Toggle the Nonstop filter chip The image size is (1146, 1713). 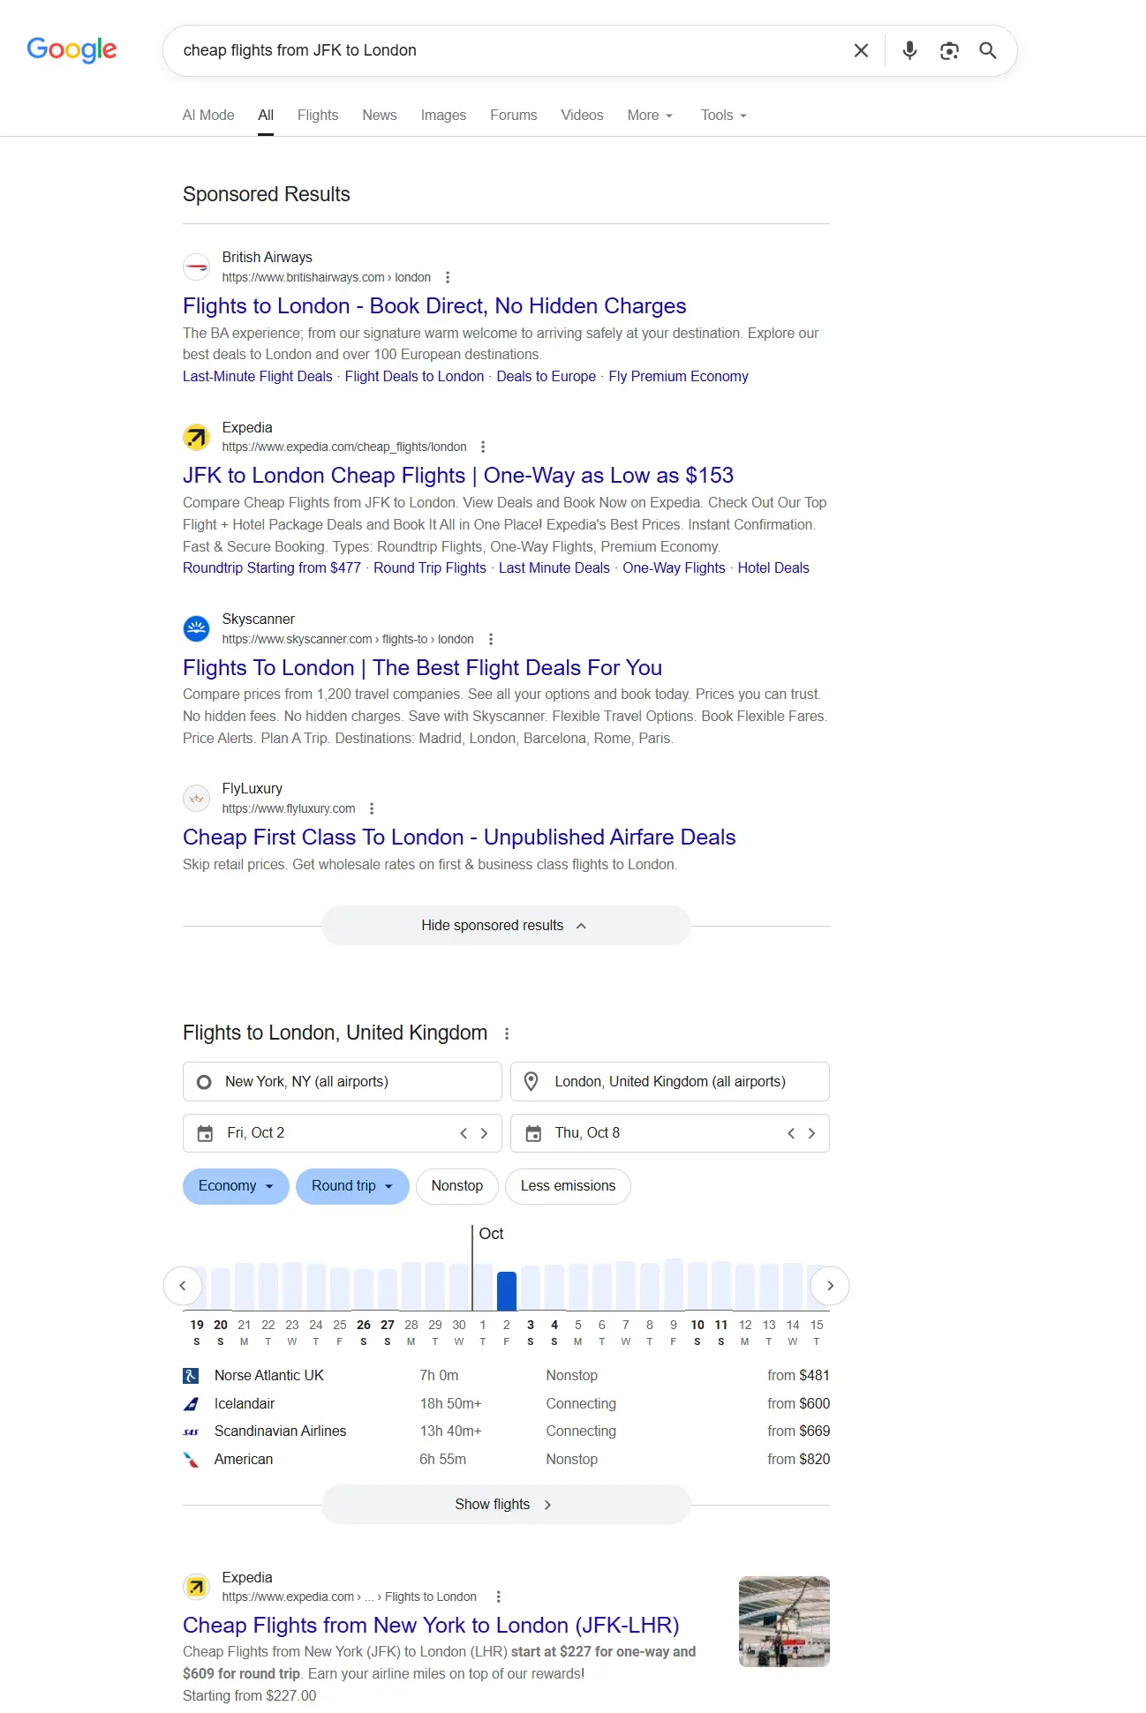[x=457, y=1186]
